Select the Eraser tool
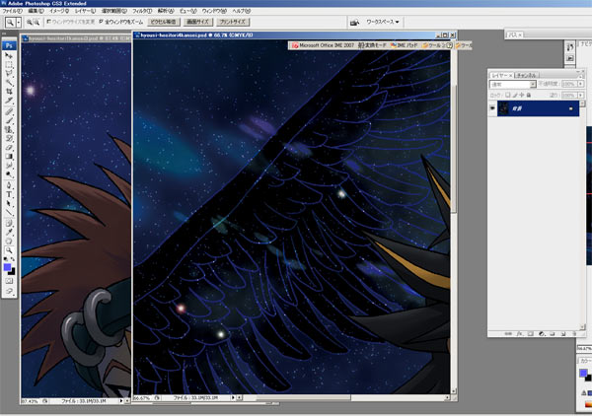592x416 pixels. tap(9, 148)
